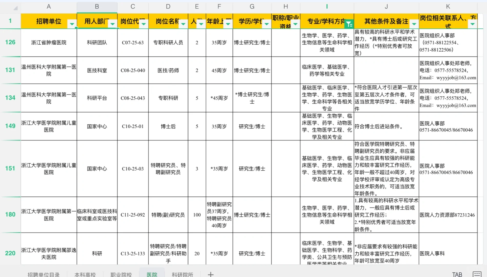The width and height of the screenshot is (487, 277).
Task: Click job code C07-25-63
Action: pos(133,43)
